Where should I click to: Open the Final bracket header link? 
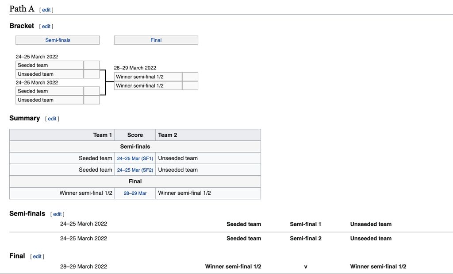156,40
